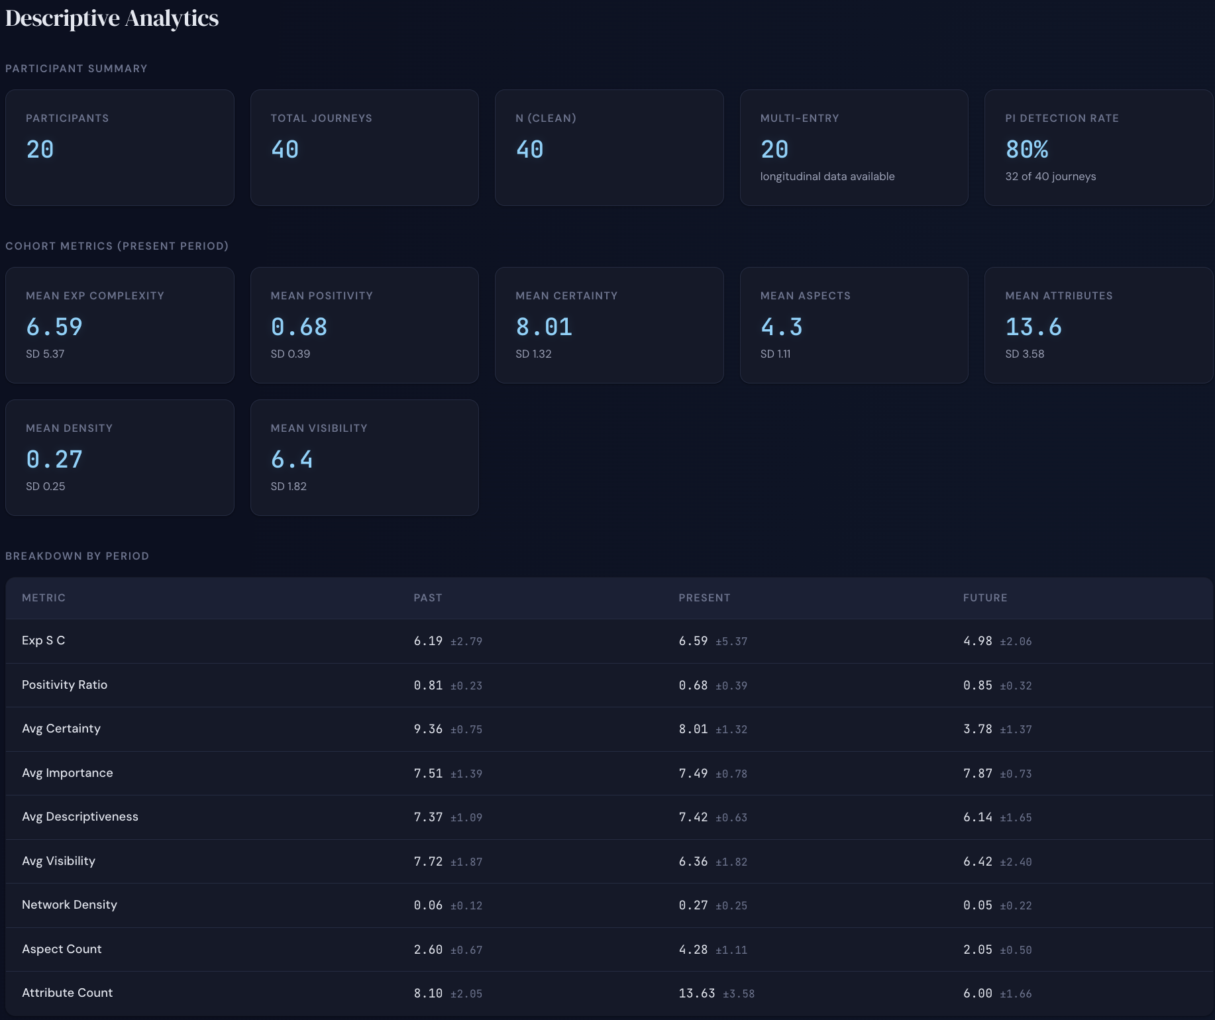
Task: Click Cohort Metrics (Present Period) label
Action: (x=117, y=246)
